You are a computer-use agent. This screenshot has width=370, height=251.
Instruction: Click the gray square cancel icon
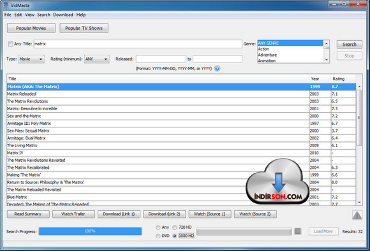[x=297, y=231]
